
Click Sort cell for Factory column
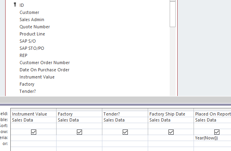(x=79, y=126)
